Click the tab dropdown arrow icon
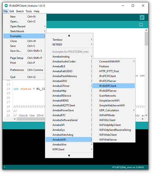Viewport: 152px width, 175px height. point(141,25)
